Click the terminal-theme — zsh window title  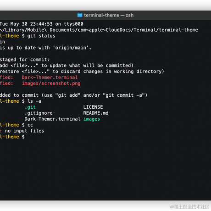click(109, 15)
